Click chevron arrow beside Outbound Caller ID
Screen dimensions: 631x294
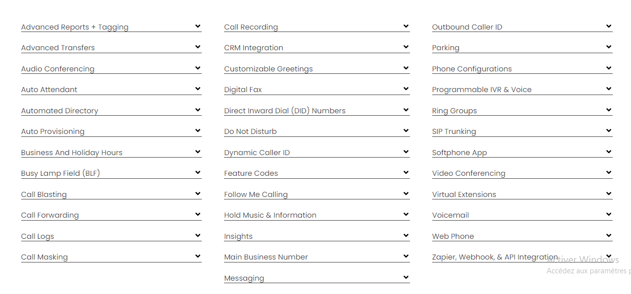(609, 27)
